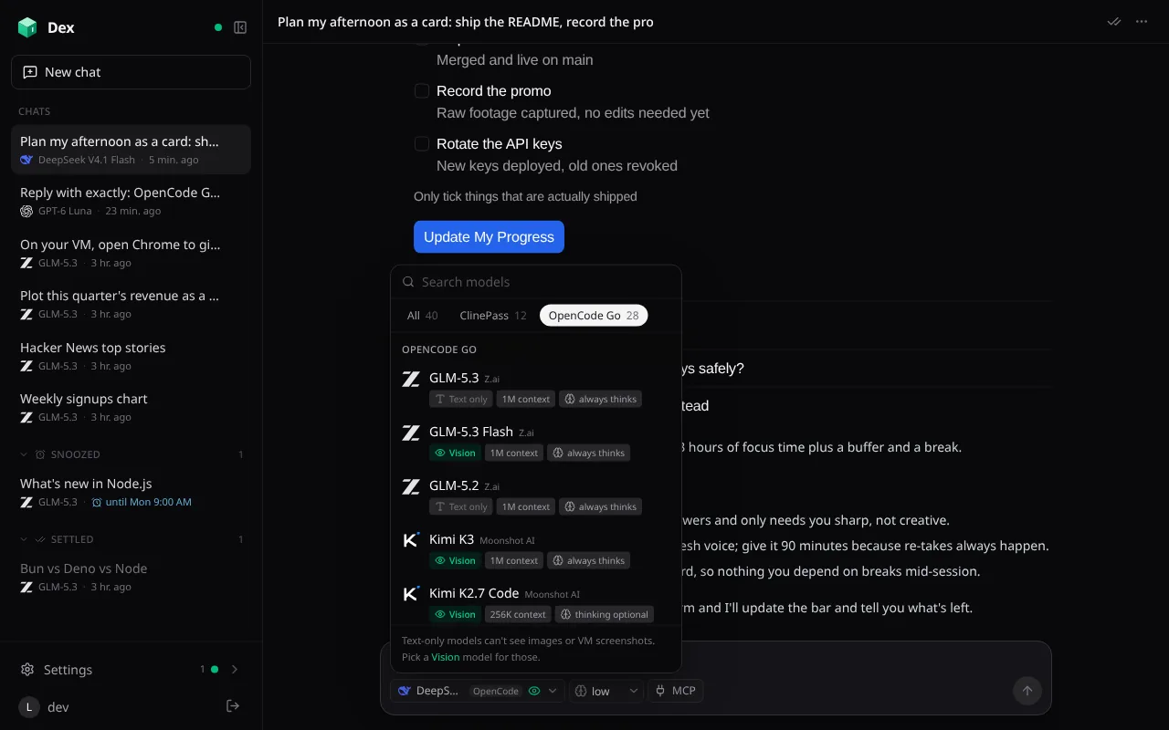Collapse the Snoozed section
This screenshot has width=1169, height=730.
point(24,454)
